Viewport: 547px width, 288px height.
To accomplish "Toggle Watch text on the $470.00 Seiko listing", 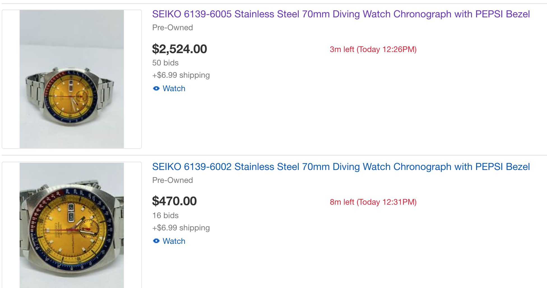I will pyautogui.click(x=174, y=241).
